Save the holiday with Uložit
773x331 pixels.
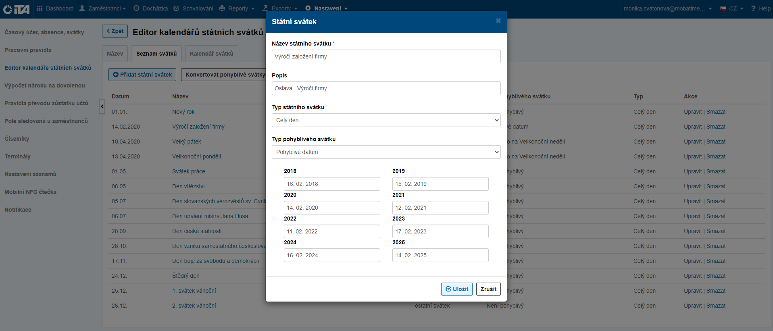(456, 289)
